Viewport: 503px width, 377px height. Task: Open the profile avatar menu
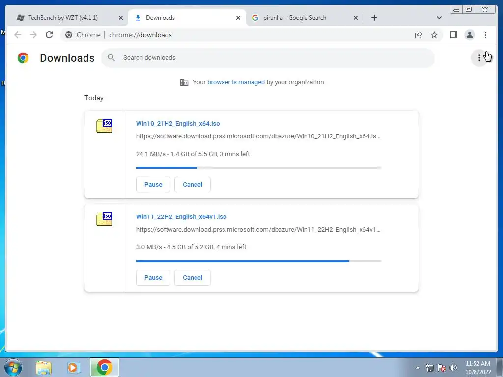coord(469,35)
